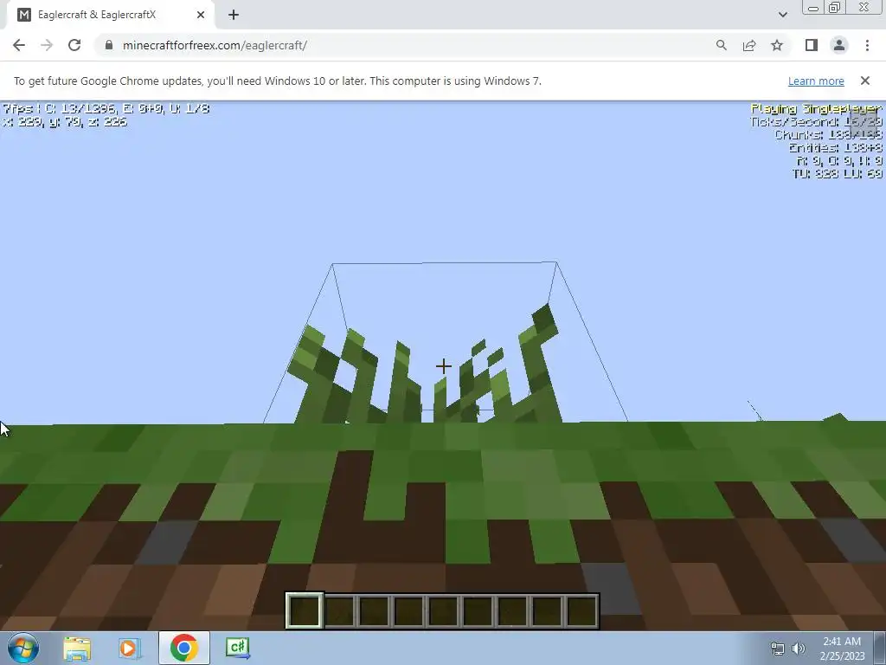Select the second hotbar slot

pos(339,610)
